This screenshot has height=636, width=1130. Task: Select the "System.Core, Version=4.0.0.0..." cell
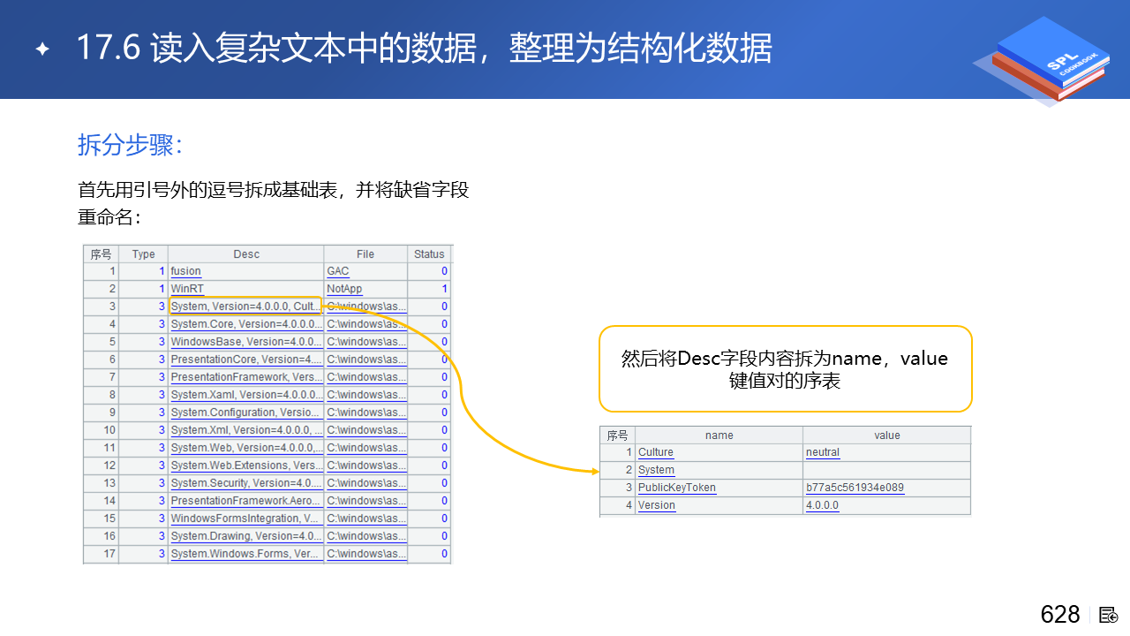coord(246,324)
